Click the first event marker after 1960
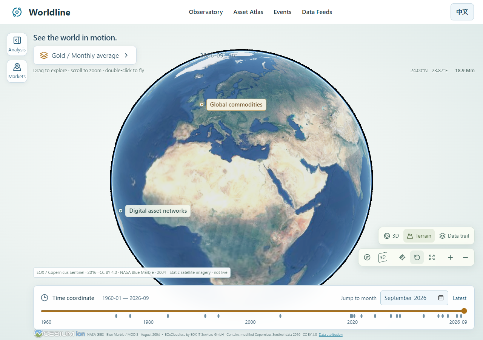 116,316
